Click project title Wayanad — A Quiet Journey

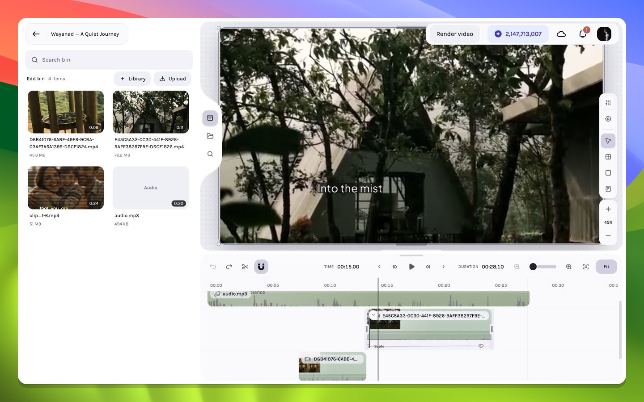pyautogui.click(x=85, y=34)
